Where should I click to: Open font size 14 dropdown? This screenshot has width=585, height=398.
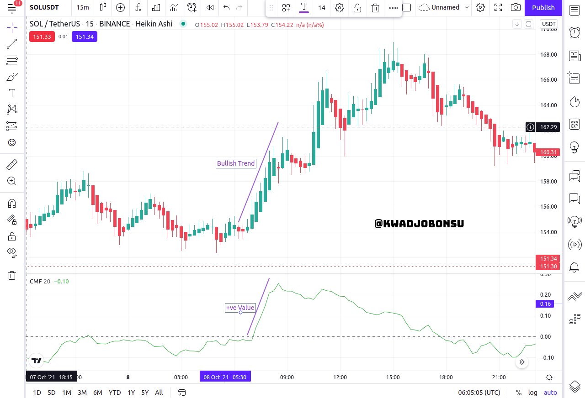click(322, 8)
